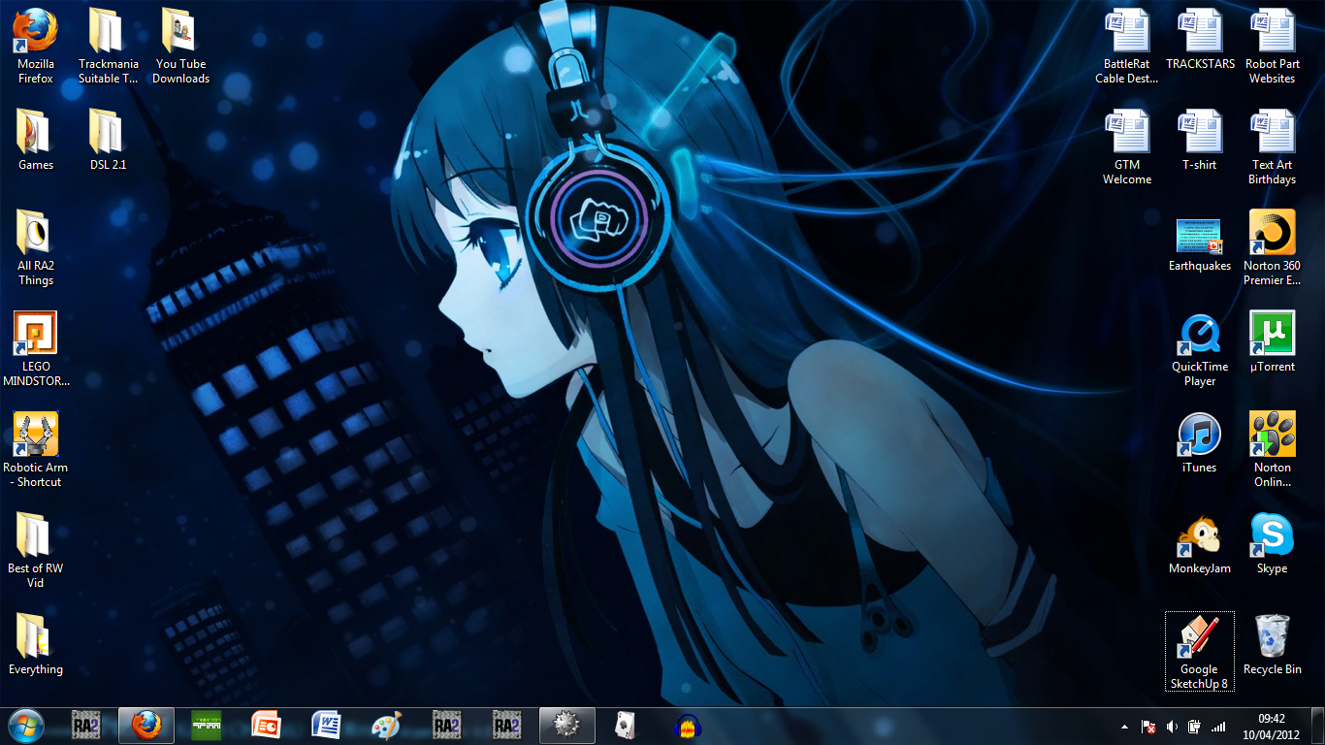Open Microsoft Word from the taskbar
The image size is (1325, 745).
(327, 725)
